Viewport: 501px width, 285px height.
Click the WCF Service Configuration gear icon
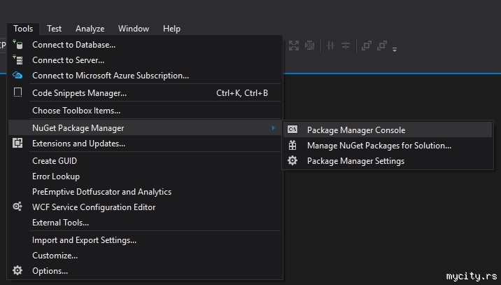(x=18, y=207)
